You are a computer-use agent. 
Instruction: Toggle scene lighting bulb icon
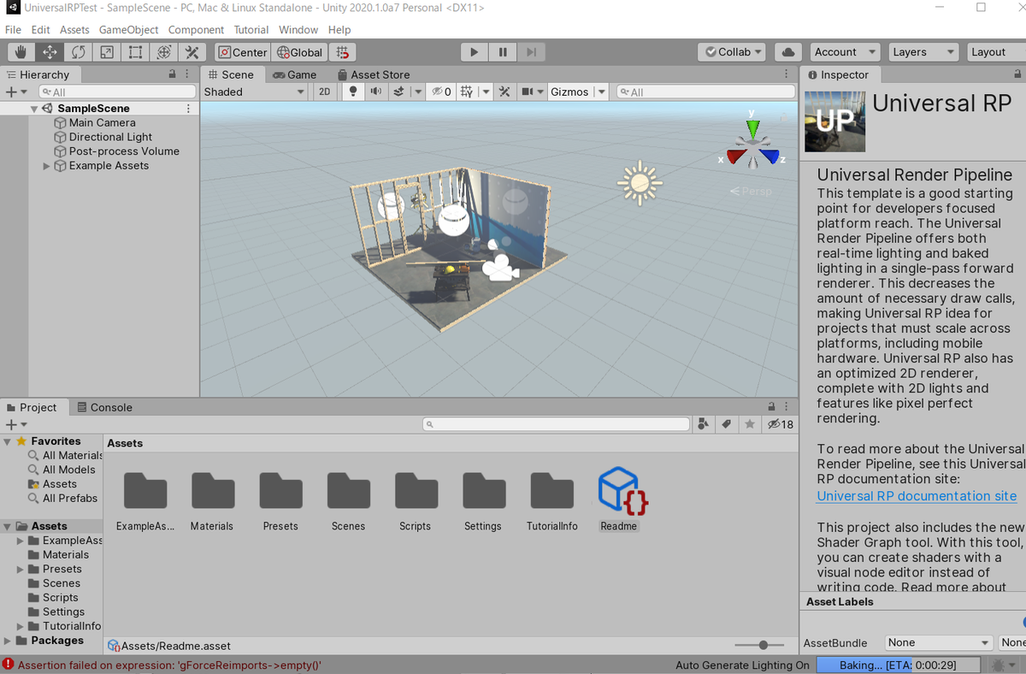click(352, 92)
